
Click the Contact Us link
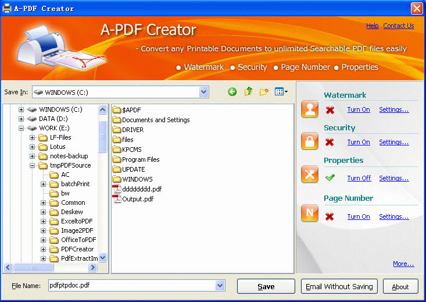point(399,26)
